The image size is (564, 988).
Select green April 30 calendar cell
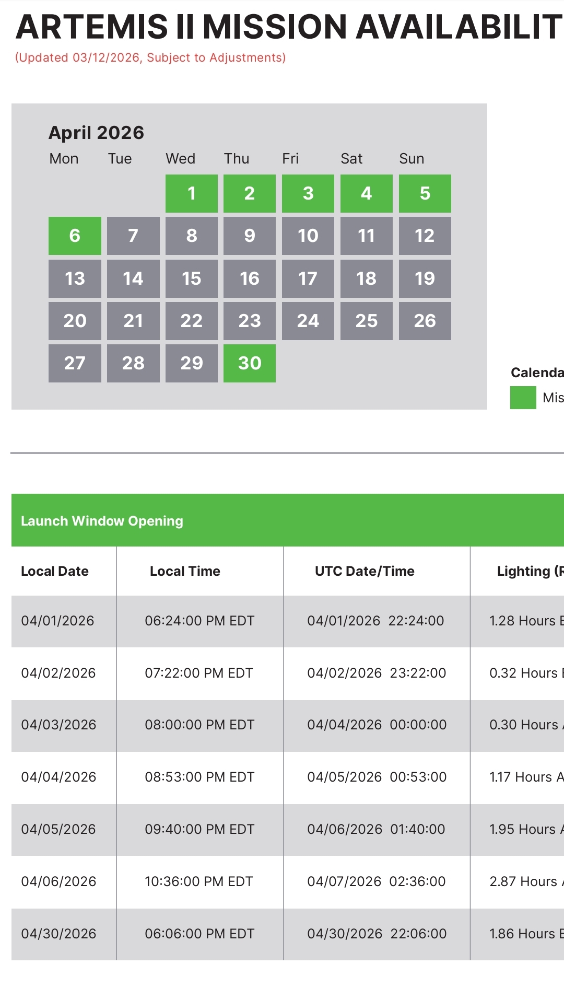pyautogui.click(x=250, y=363)
